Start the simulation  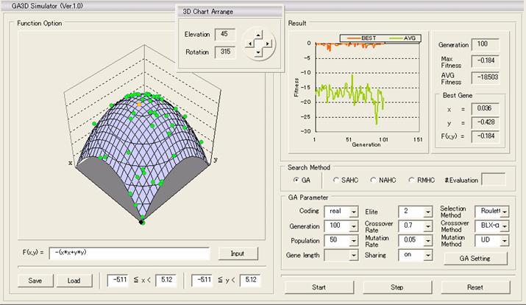click(319, 287)
